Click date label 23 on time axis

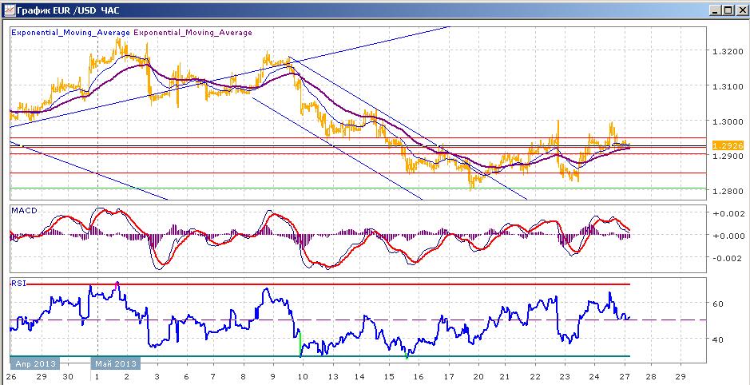[565, 376]
